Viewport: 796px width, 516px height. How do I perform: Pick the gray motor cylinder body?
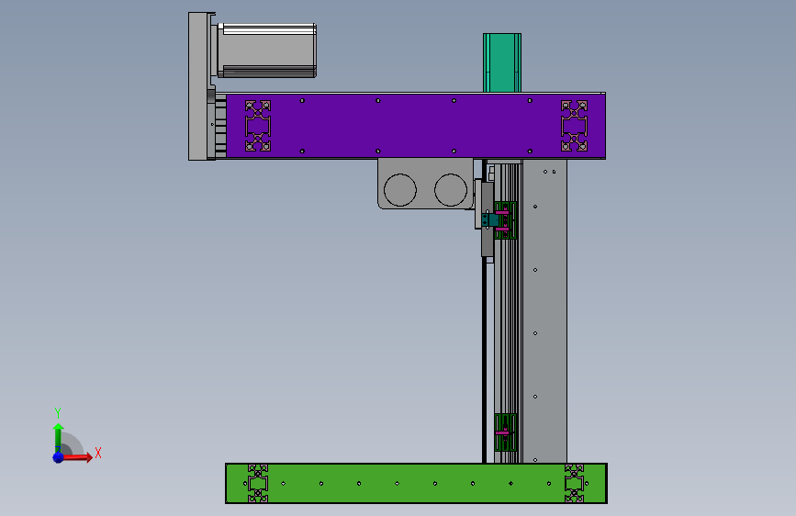pos(267,50)
